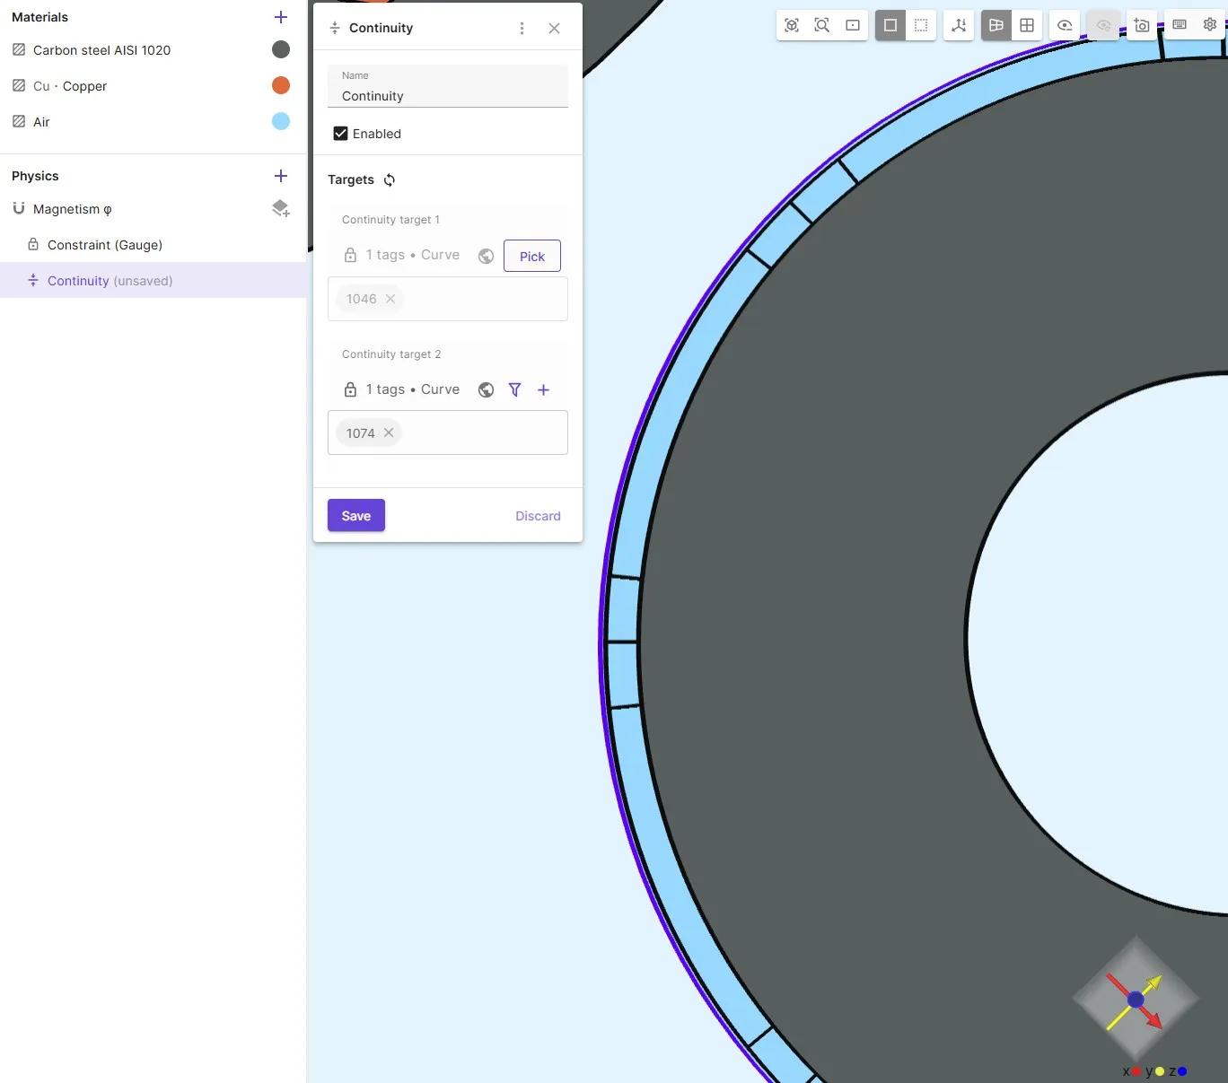The image size is (1228, 1083).
Task: Enable dashed box selection mode
Action: (921, 25)
